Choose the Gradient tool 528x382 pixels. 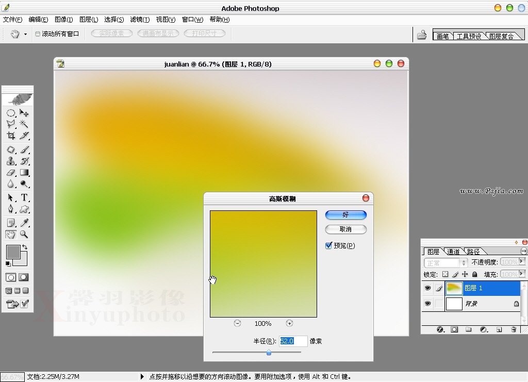point(24,173)
